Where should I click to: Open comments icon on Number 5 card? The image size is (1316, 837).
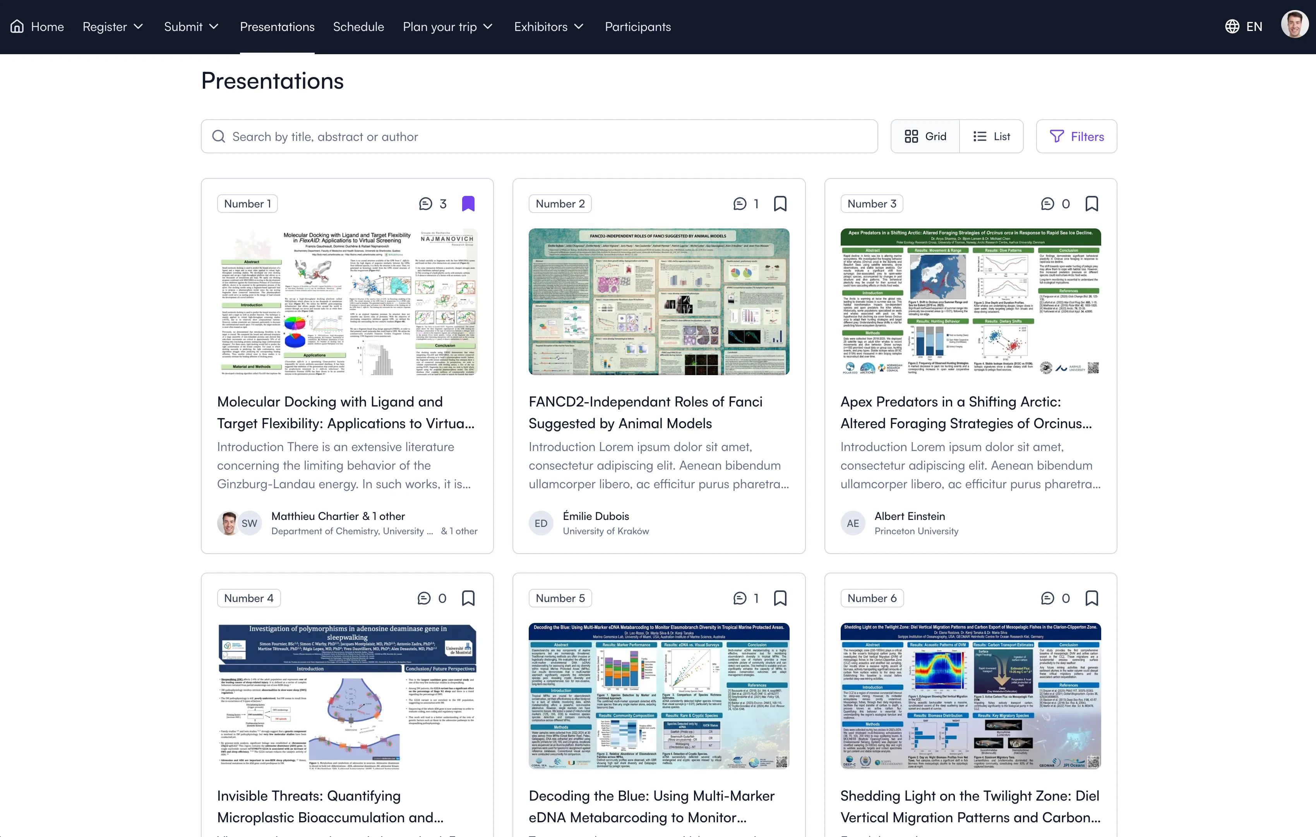pos(739,597)
